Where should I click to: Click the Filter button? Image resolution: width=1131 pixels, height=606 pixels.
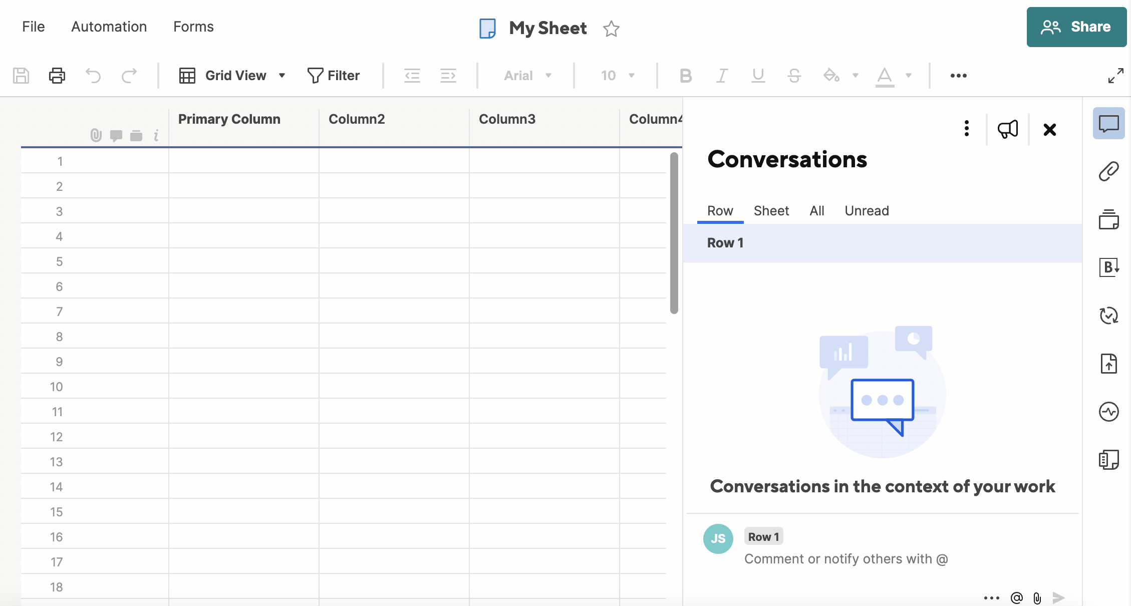(334, 76)
